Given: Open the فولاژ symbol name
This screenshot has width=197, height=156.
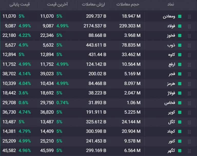Looking at the screenshot, I should [170, 93].
